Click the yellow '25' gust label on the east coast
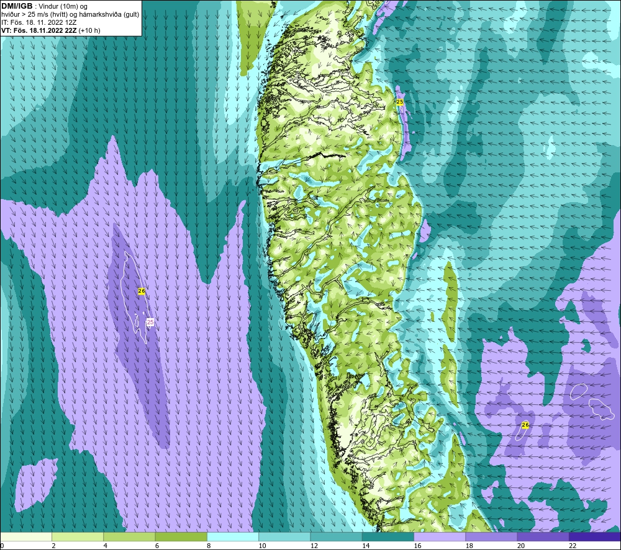The height and width of the screenshot is (550, 621). click(399, 102)
